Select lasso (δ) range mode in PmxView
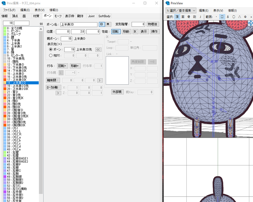This screenshot has width=253, height=202. click(x=228, y=17)
